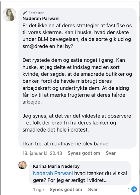Open Naderah Parwani's profile picture
The height and width of the screenshot is (195, 140).
click(x=9, y=15)
